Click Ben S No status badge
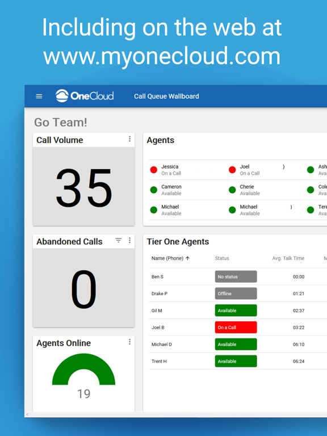Viewport: 327px width, 436px height. [x=236, y=276]
